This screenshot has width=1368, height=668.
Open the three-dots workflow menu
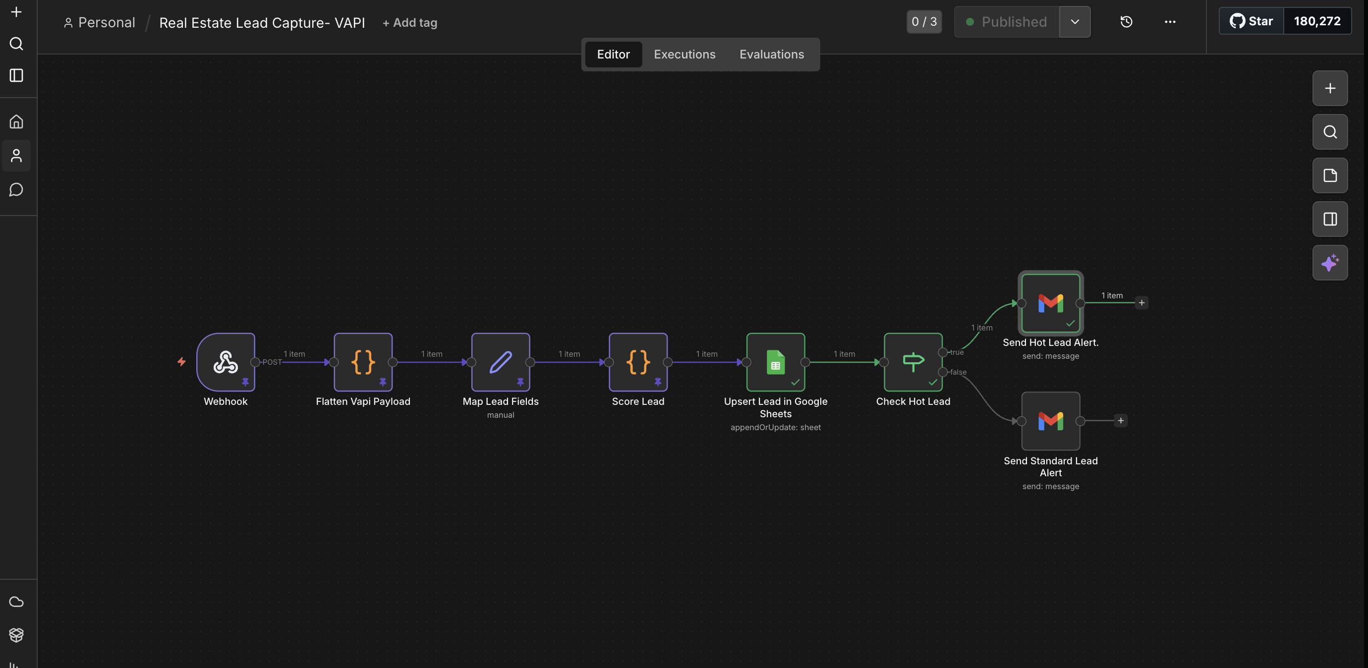(1170, 22)
